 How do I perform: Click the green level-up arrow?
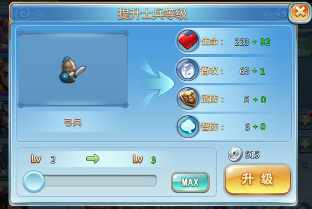[93, 159]
